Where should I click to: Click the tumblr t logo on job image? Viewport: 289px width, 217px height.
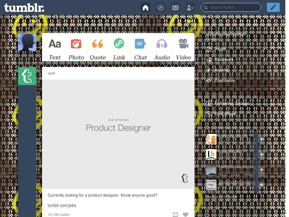point(185,178)
